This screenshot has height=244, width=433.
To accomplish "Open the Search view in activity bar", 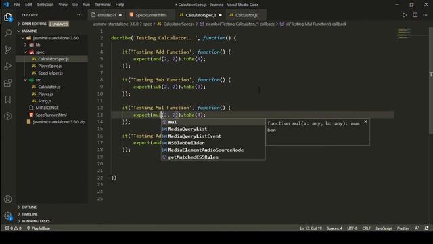I will (x=7, y=33).
